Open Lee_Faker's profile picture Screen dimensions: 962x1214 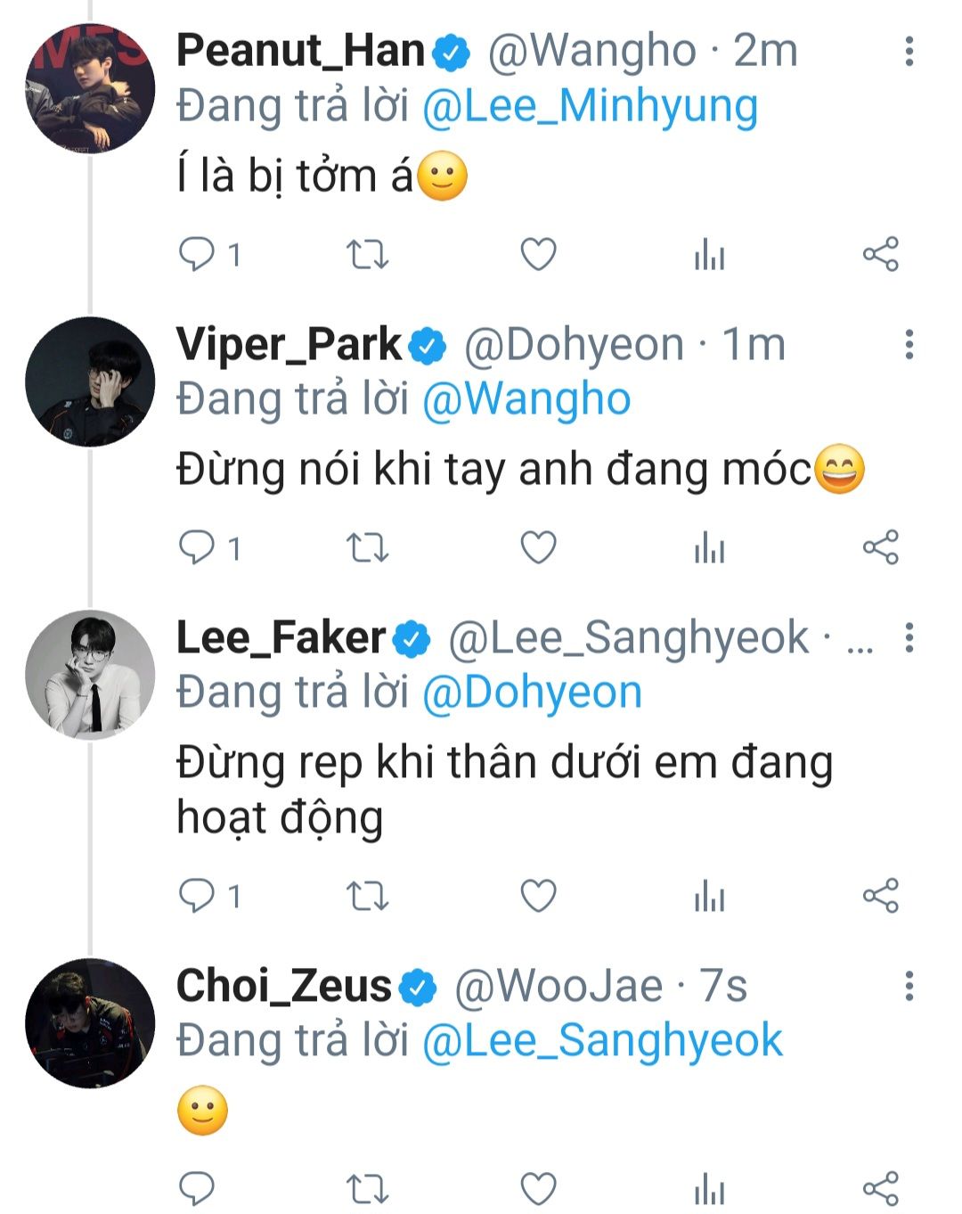point(90,675)
